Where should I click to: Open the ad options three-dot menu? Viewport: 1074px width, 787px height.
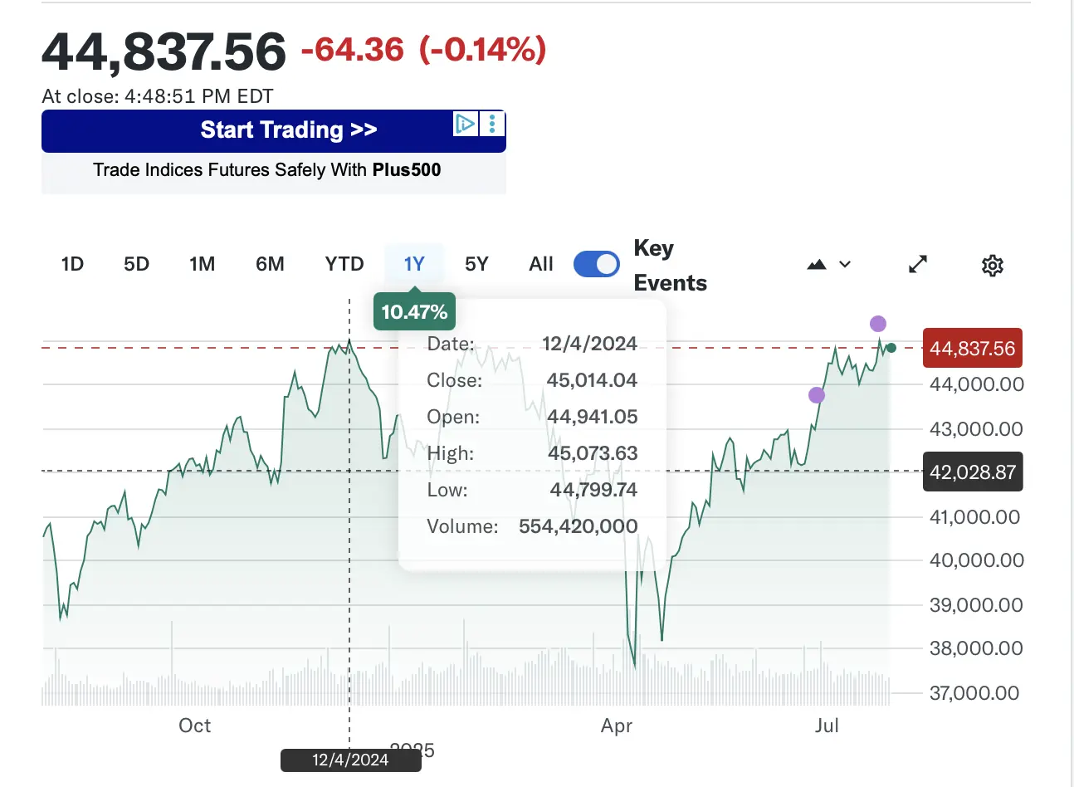click(x=492, y=124)
